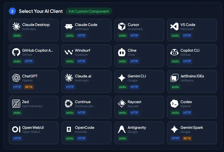Click the HTTP tag on Open WebUI
This screenshot has width=224, height=152.
[17, 138]
